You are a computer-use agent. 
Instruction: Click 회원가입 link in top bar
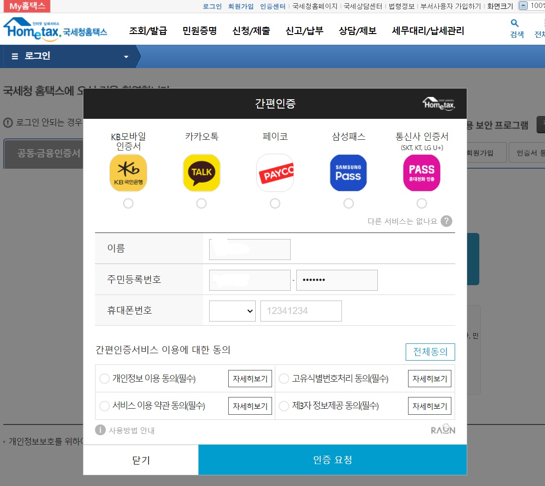[240, 6]
